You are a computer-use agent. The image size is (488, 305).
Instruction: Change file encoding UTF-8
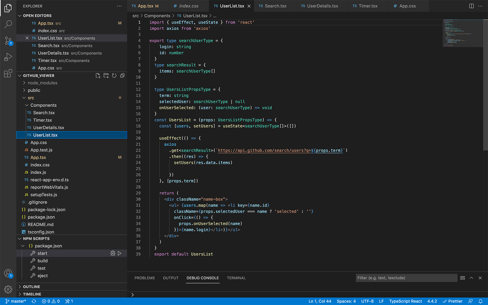click(367, 301)
